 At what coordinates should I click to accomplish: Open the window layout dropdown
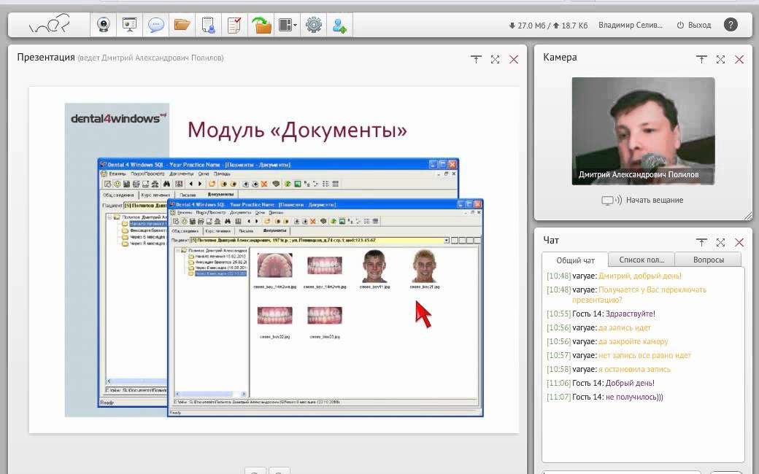click(288, 25)
